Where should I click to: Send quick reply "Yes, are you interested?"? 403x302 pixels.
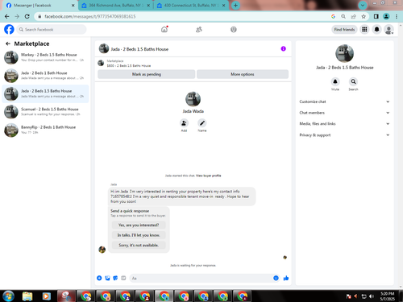tap(139, 225)
